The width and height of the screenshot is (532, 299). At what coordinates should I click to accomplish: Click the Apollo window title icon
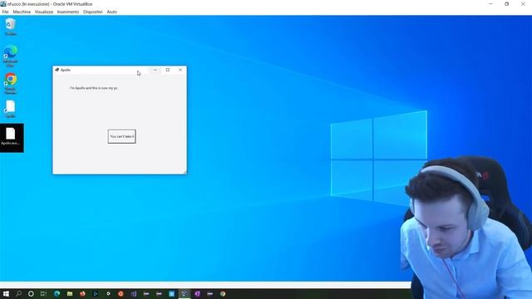point(57,70)
